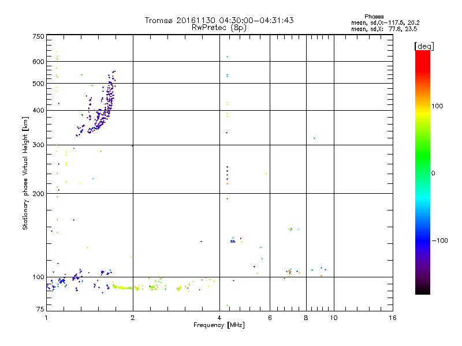Pick the blue region near colorbar value -100
Viewport: 462px width, 346px height.
coord(423,240)
